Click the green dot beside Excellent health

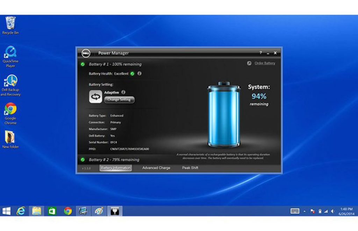click(132, 73)
